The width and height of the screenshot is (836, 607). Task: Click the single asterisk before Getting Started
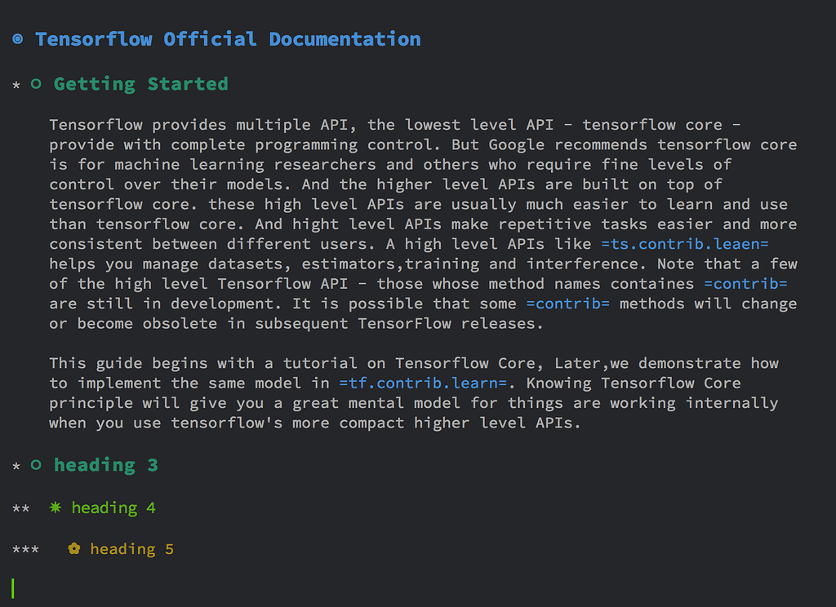click(x=16, y=86)
